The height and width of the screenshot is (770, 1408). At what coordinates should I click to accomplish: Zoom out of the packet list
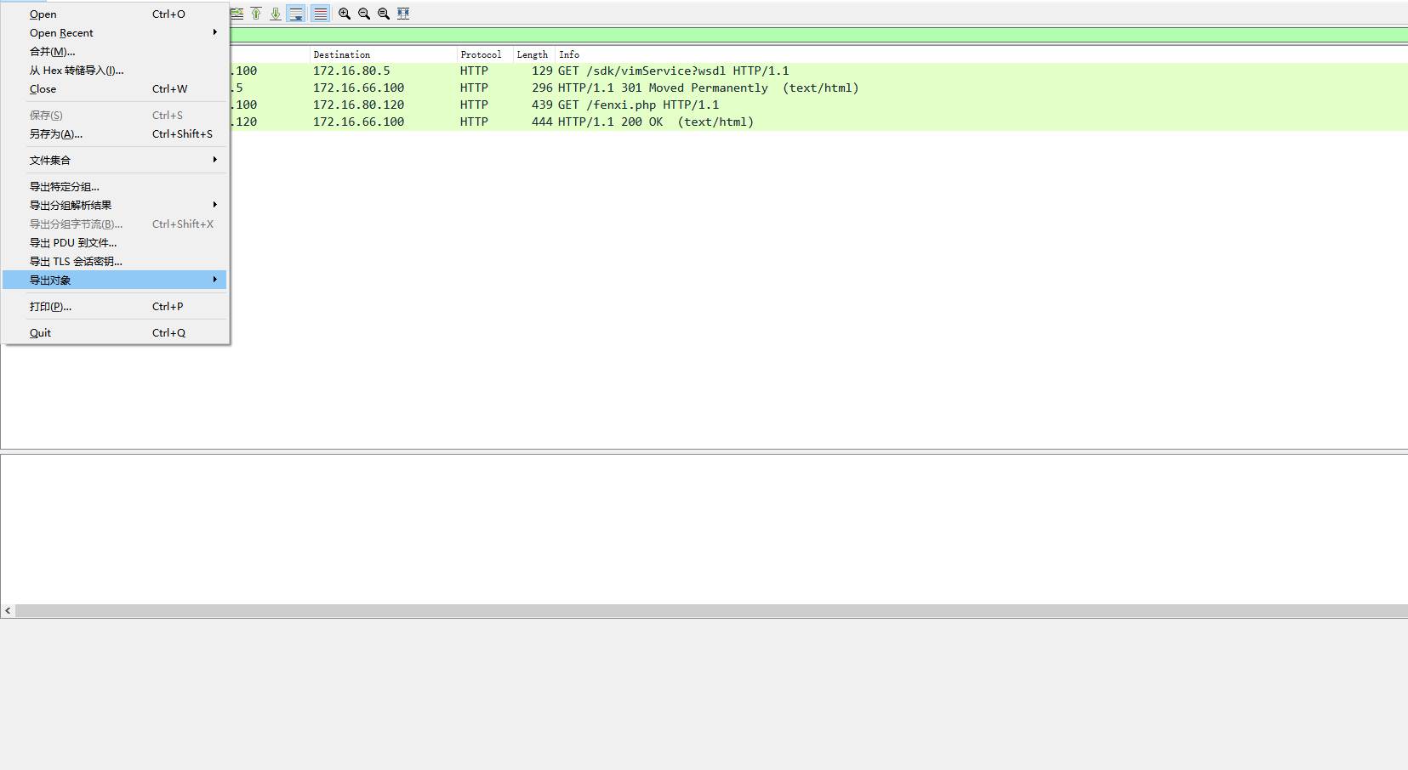(x=363, y=14)
